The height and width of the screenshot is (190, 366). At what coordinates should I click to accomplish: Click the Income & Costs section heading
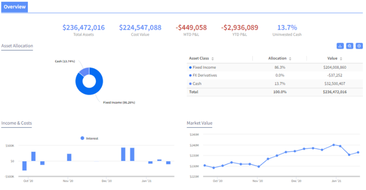click(16, 123)
